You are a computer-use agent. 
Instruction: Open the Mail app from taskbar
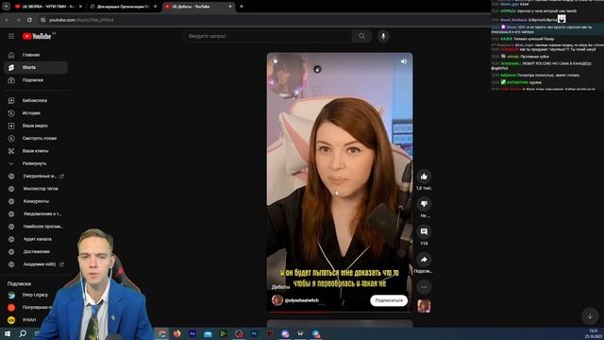208,333
